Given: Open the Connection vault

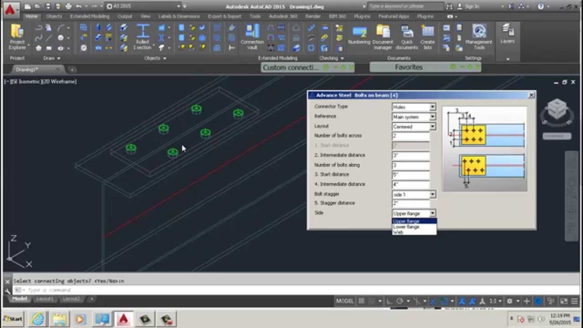Looking at the screenshot, I should point(252,36).
